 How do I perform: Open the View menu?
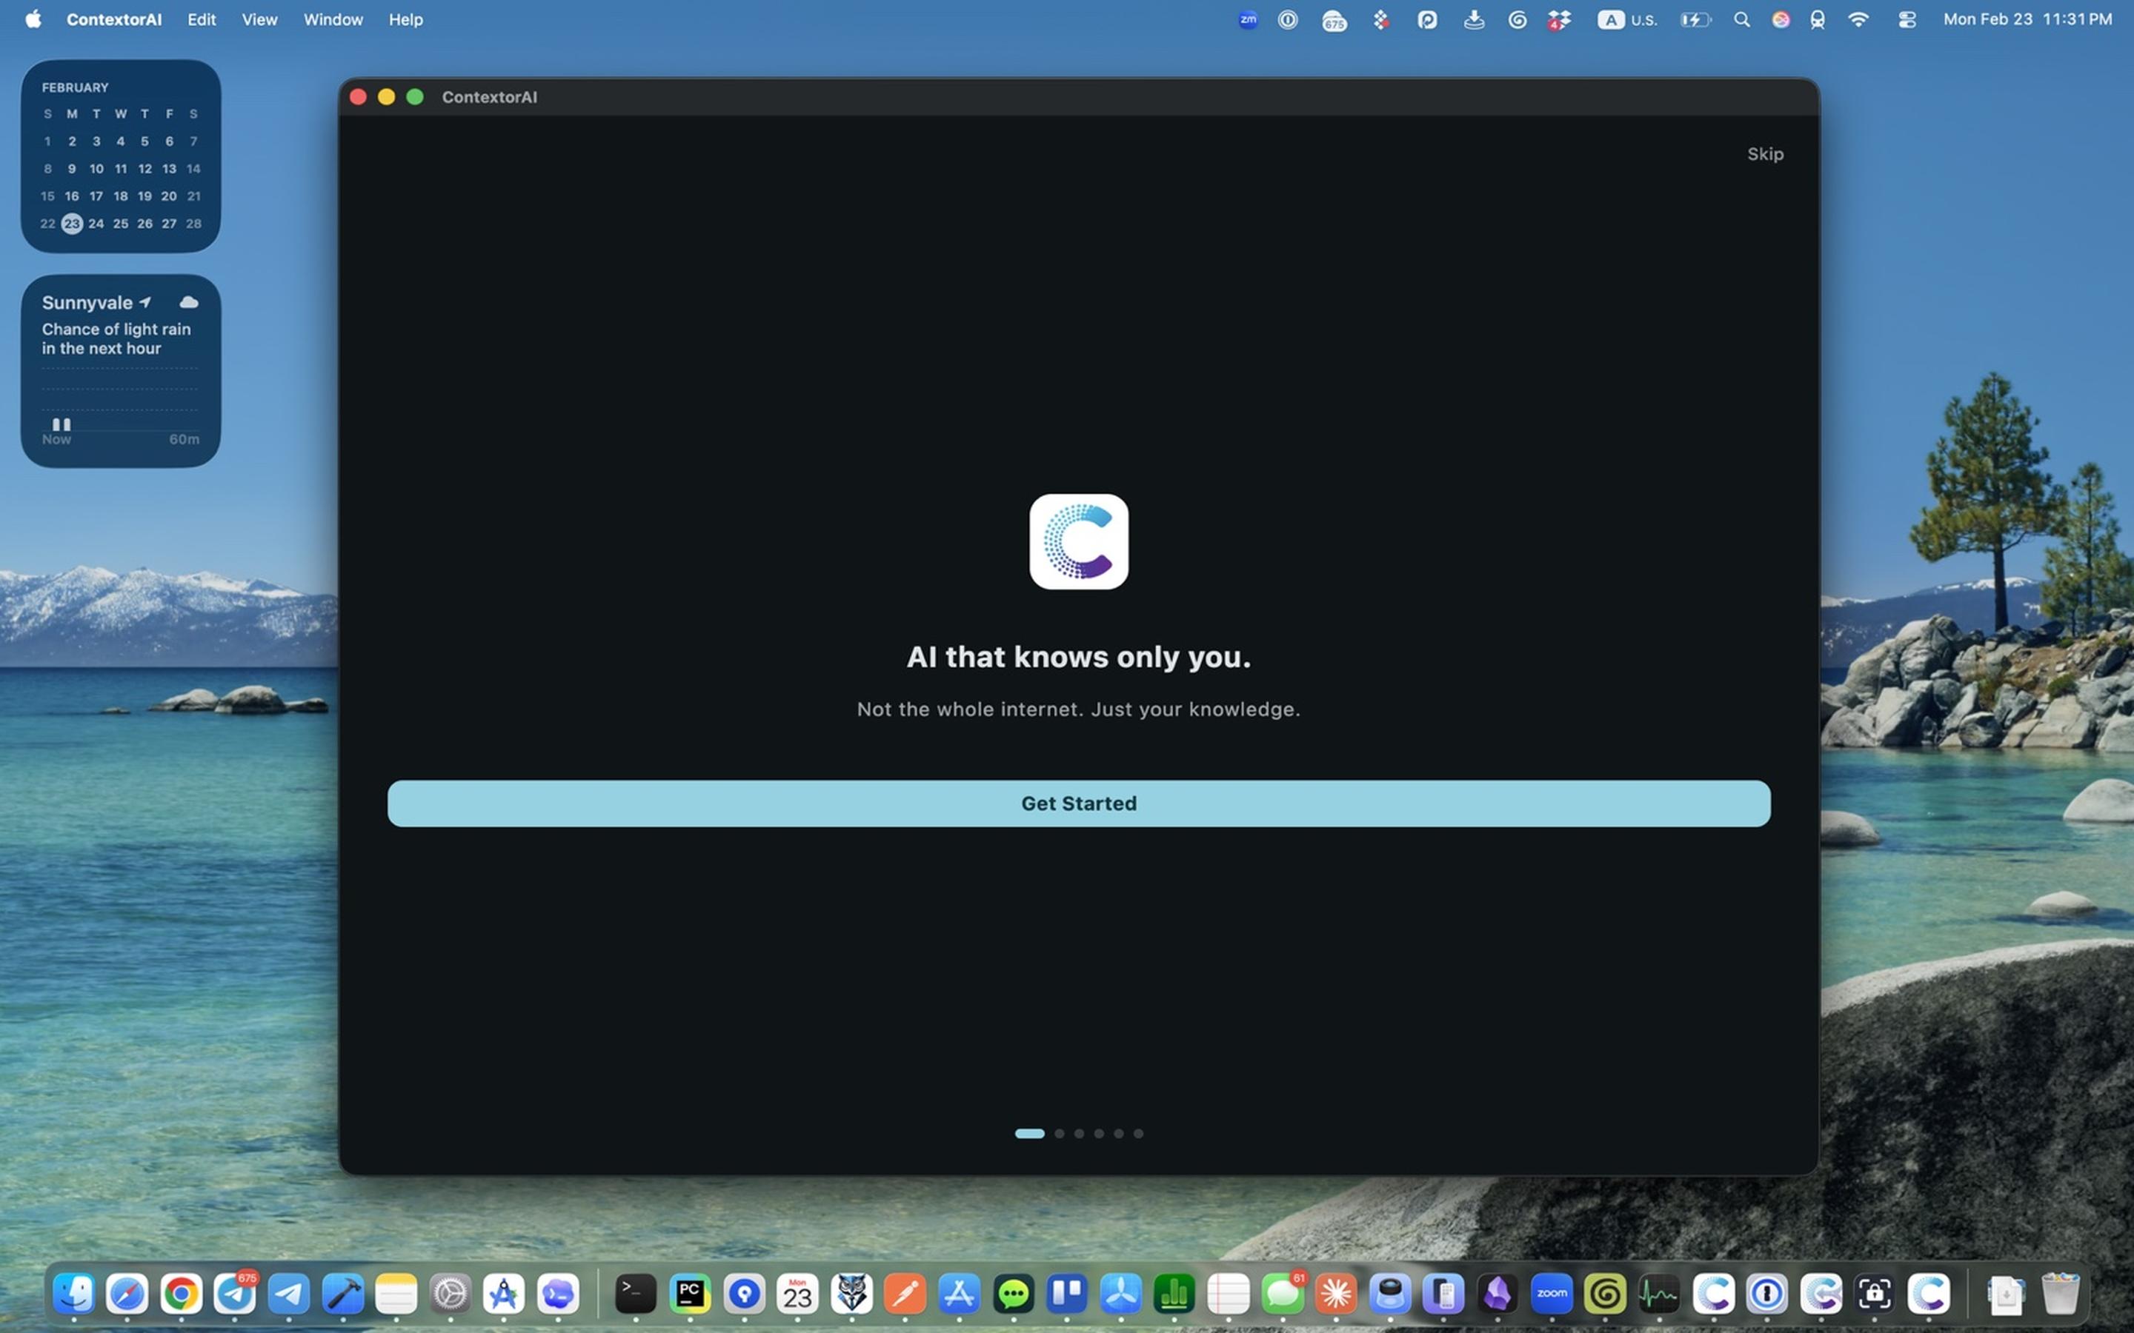[x=259, y=19]
